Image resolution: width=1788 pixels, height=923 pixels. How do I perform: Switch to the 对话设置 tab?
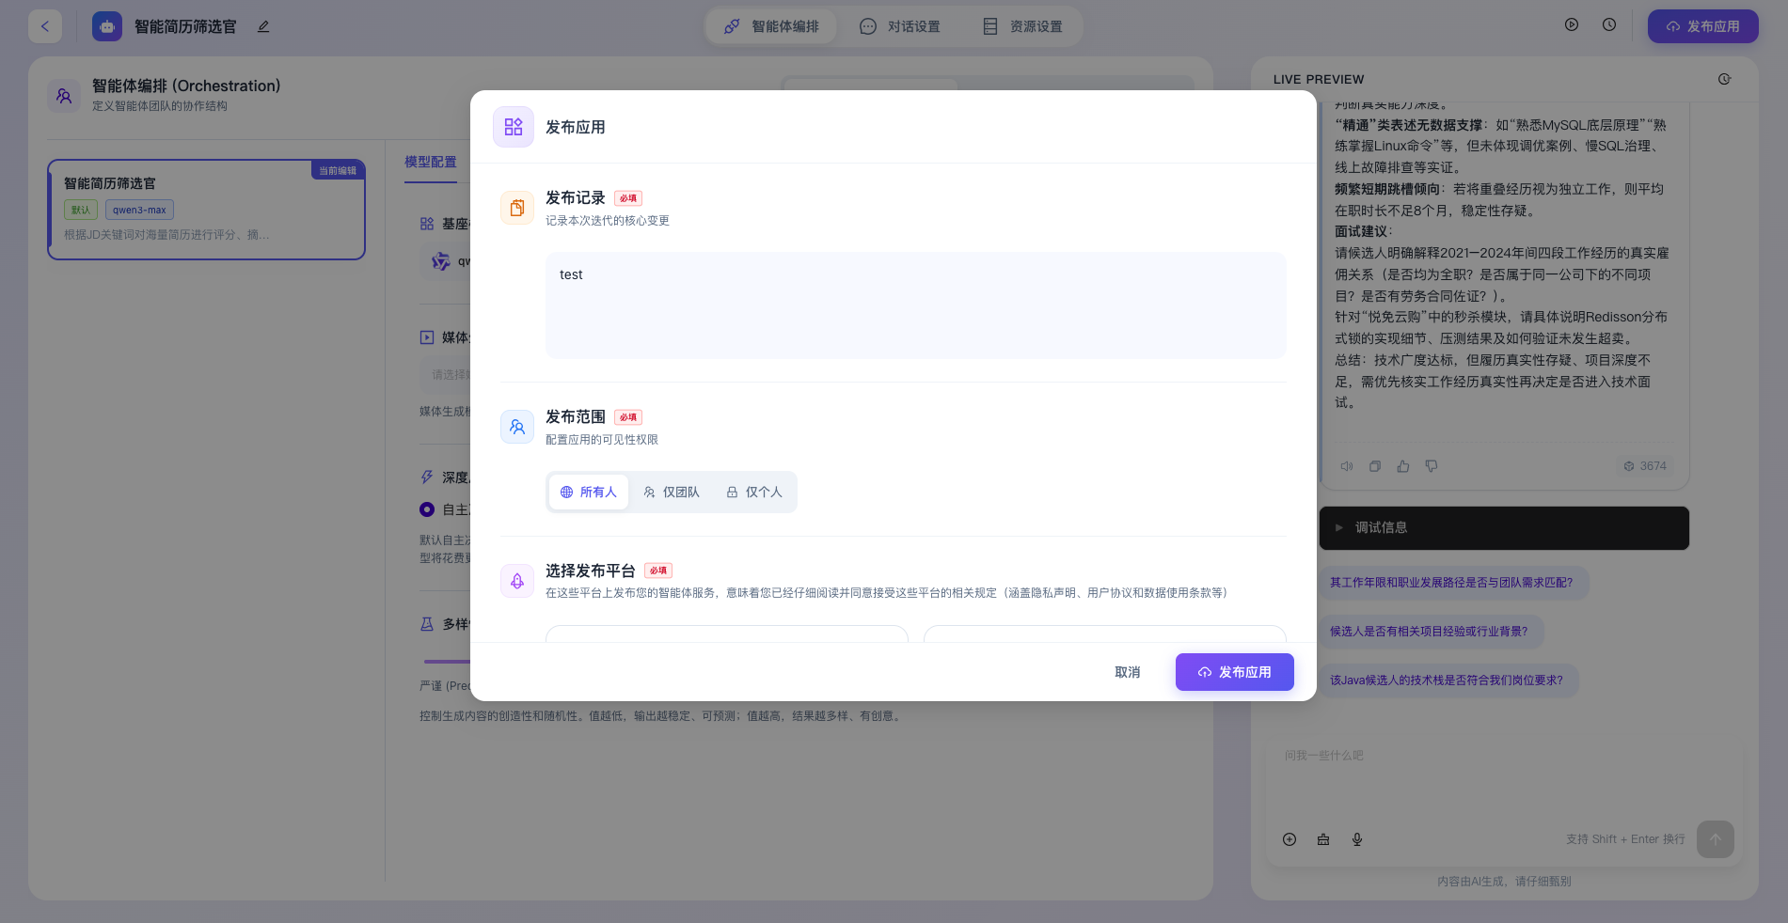(900, 26)
